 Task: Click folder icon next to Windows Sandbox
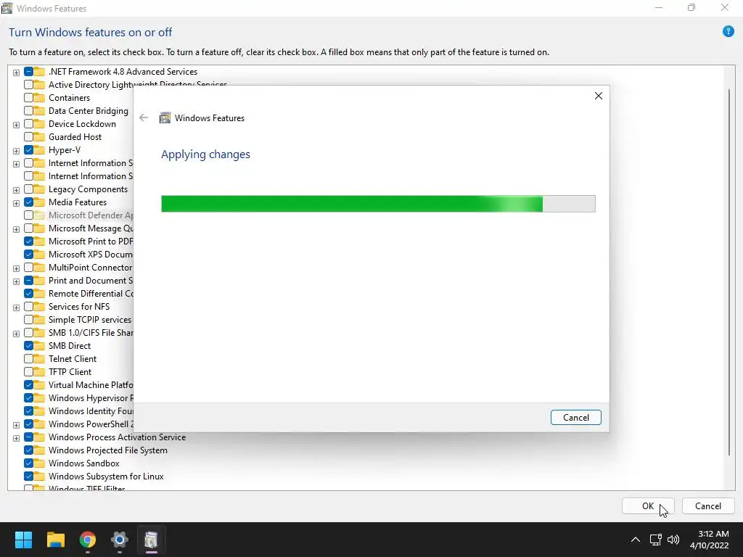tap(39, 463)
